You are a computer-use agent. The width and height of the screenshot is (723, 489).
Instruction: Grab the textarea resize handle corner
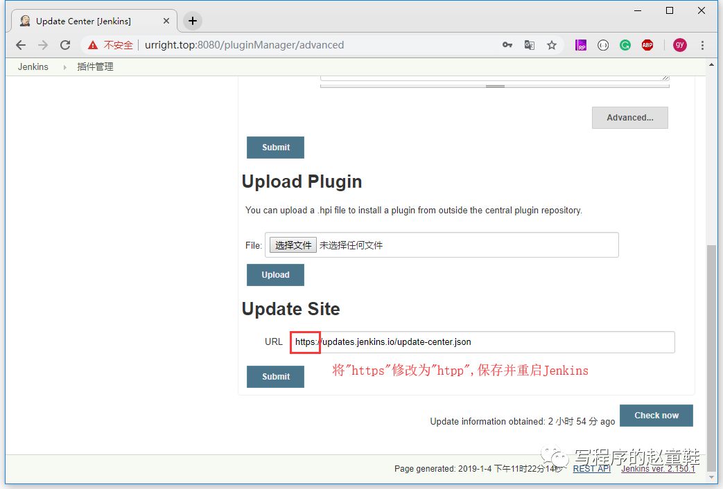(x=665, y=78)
